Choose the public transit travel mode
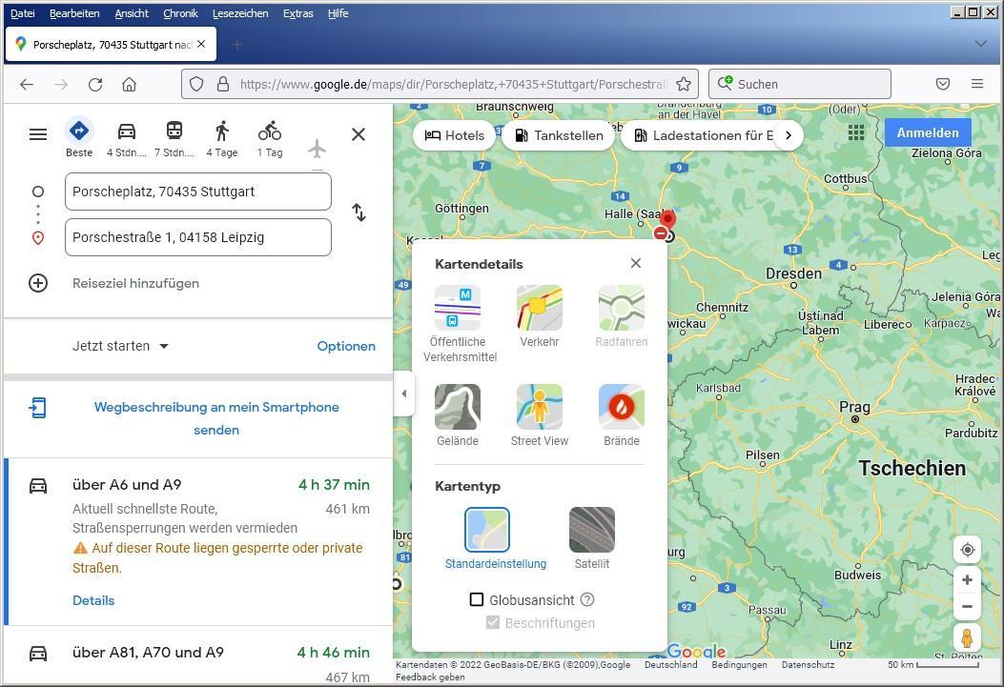This screenshot has height=687, width=1004. click(174, 131)
